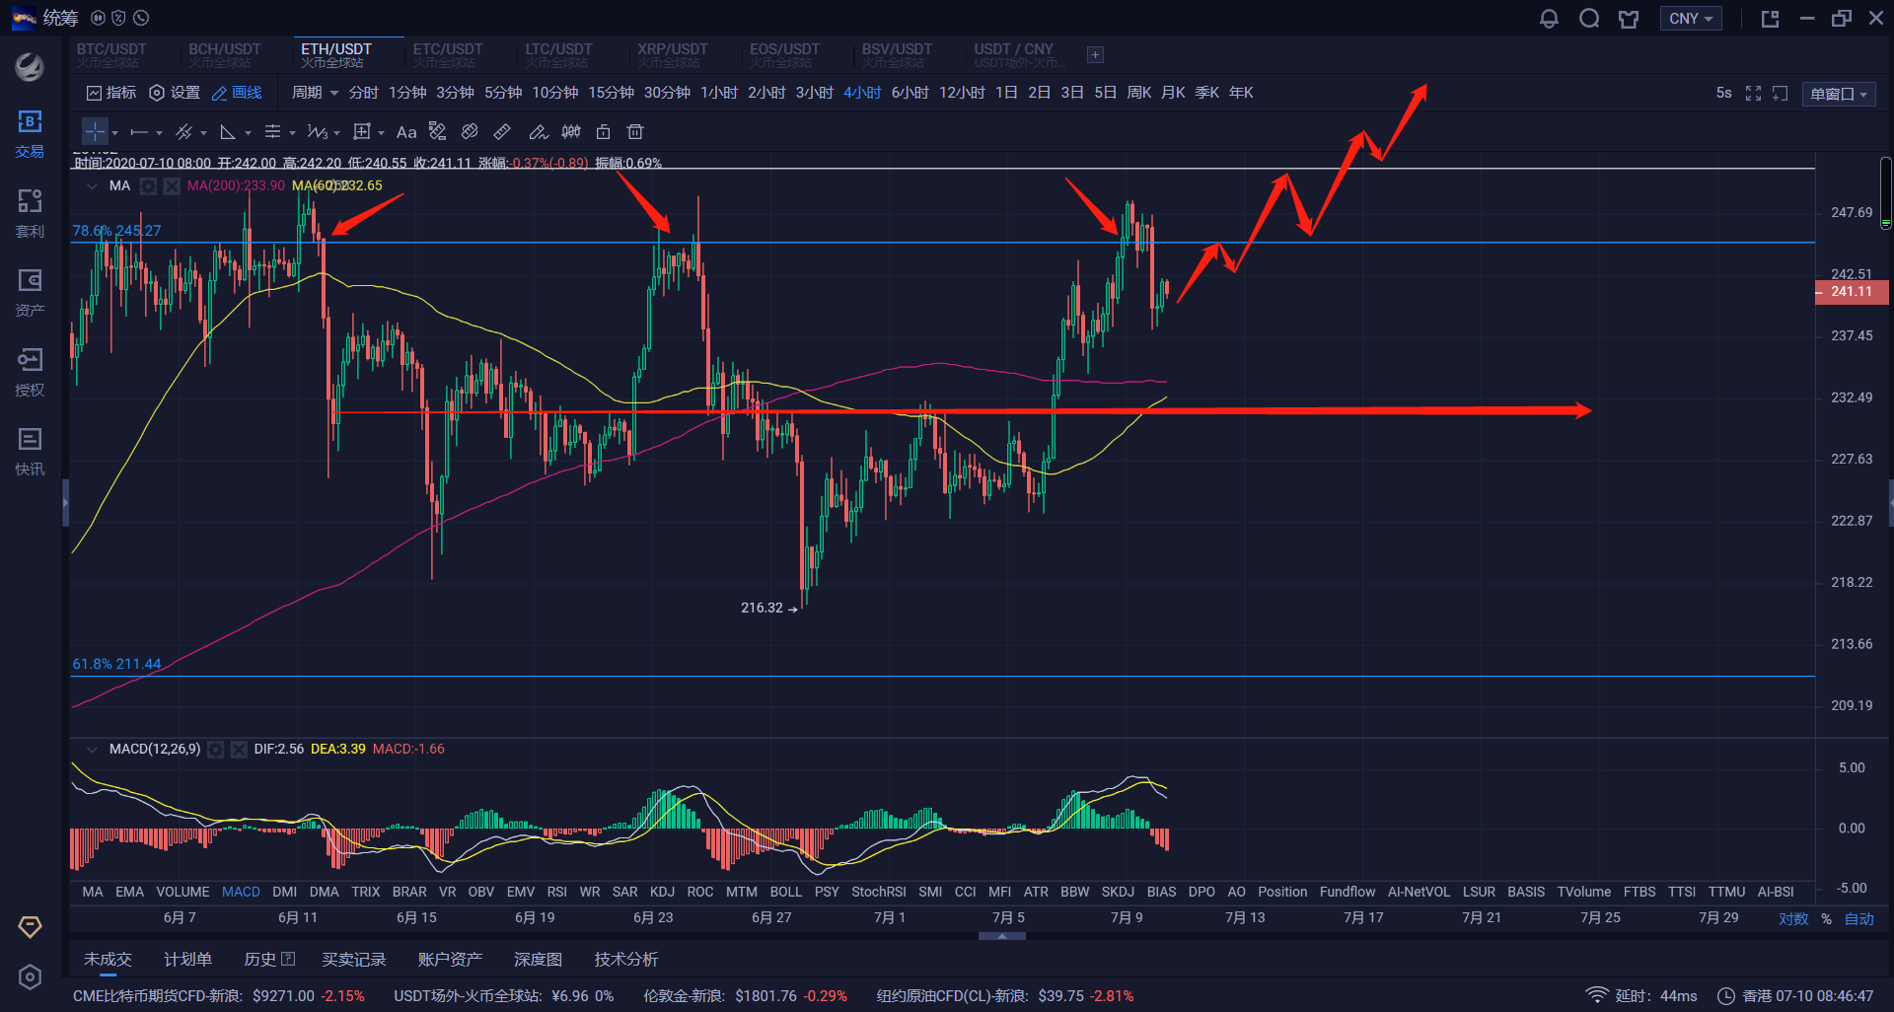Toggle 画线 drawing toolbar

click(x=237, y=93)
